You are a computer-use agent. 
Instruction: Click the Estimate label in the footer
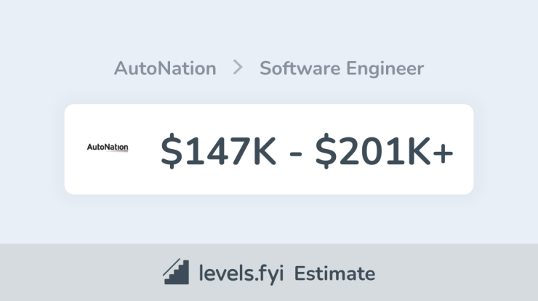(x=334, y=273)
